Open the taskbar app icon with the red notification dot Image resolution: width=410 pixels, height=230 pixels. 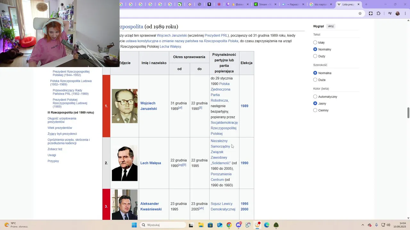257,225
